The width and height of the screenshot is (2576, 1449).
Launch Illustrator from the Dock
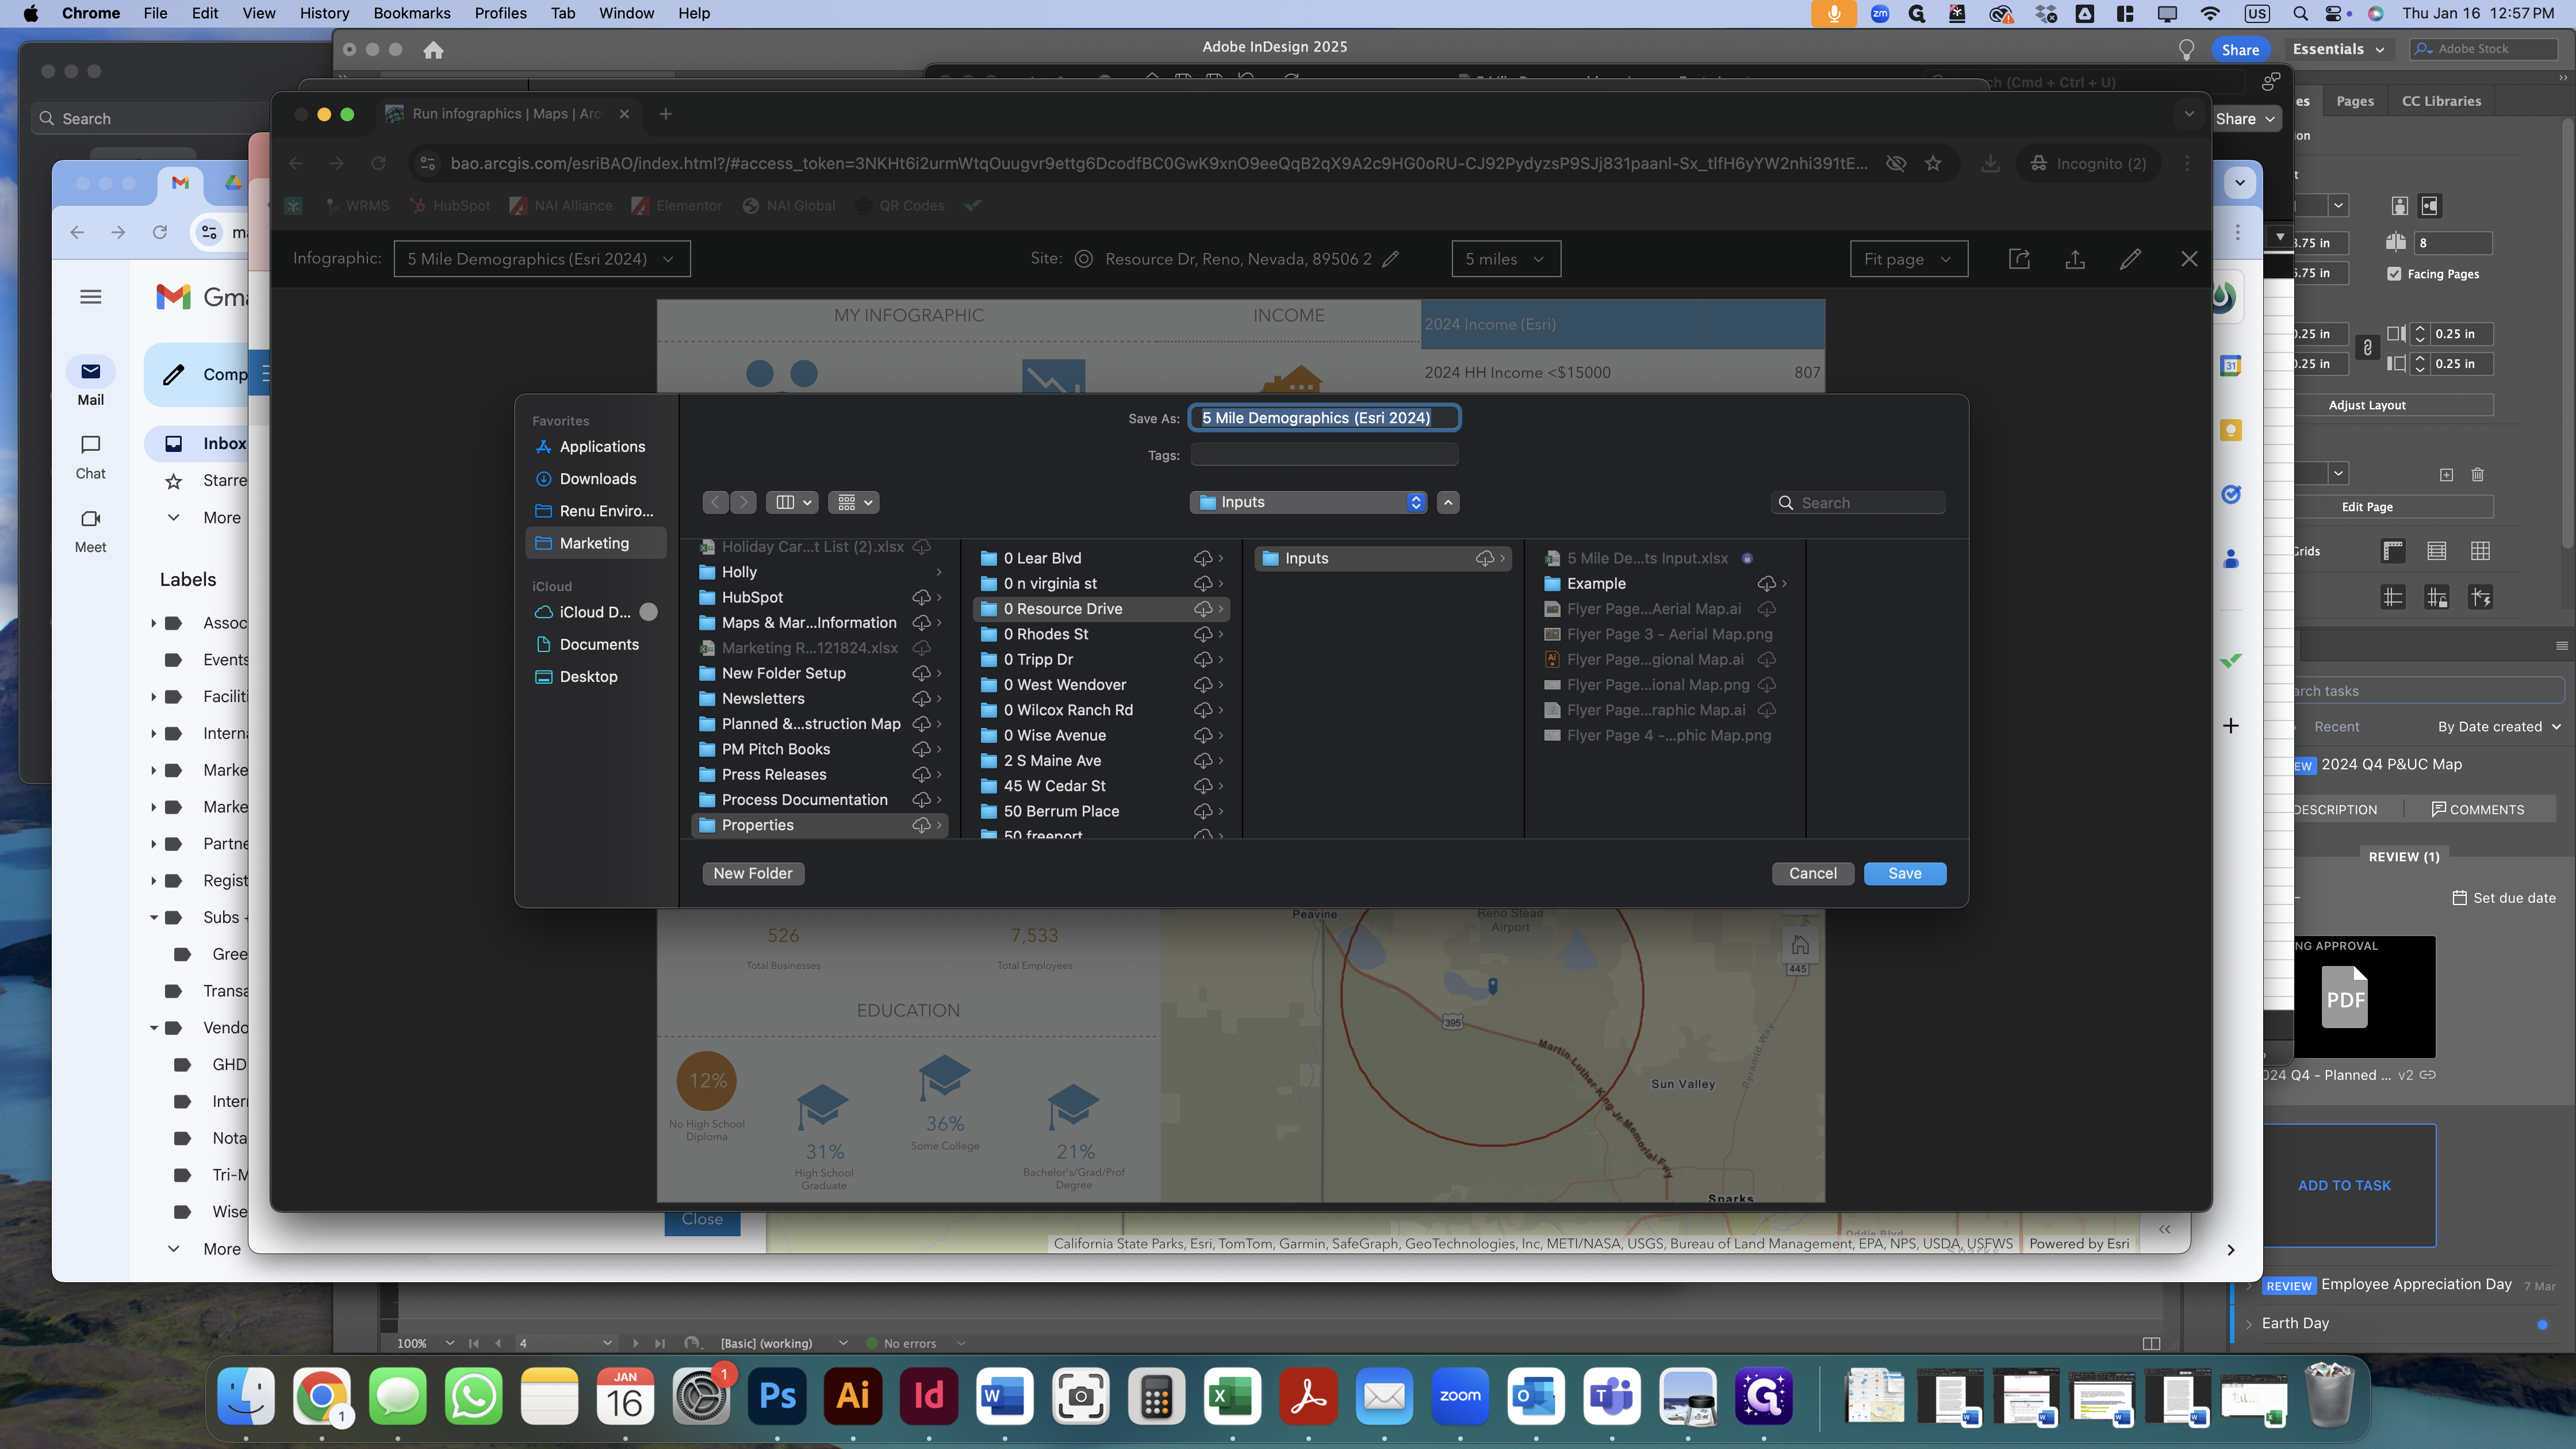pyautogui.click(x=853, y=1396)
